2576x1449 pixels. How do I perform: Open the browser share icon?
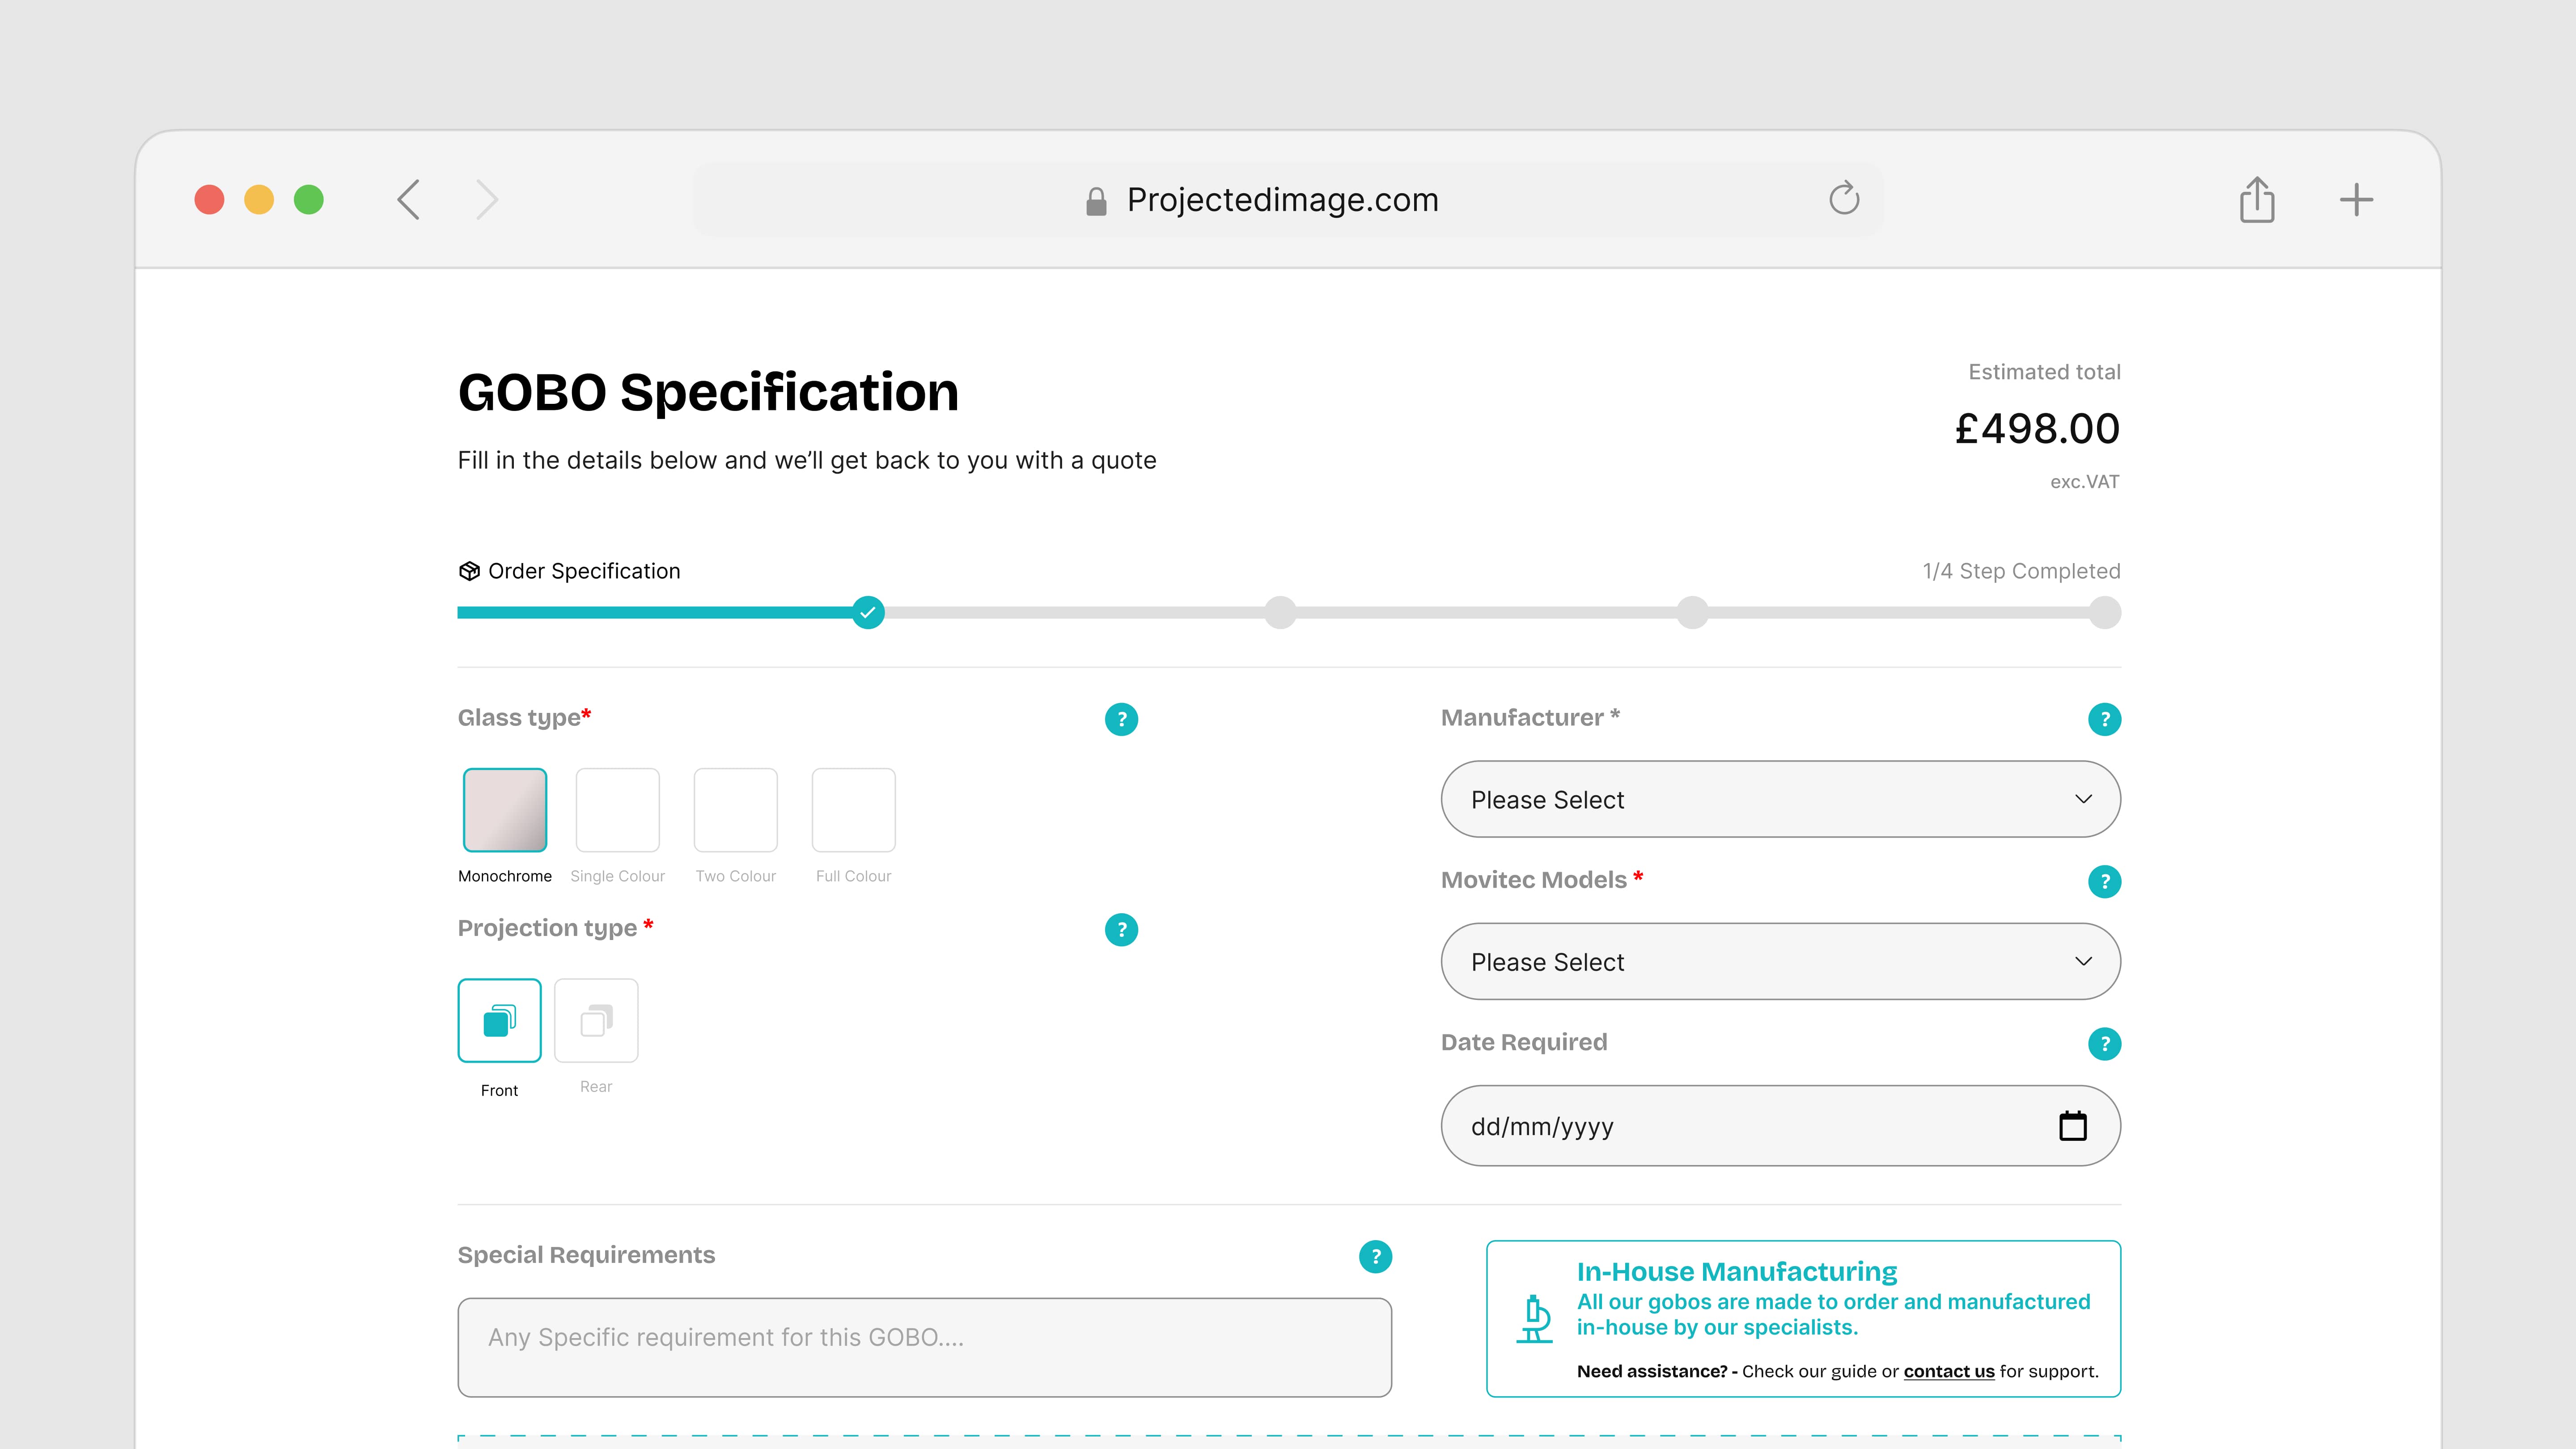[x=2257, y=199]
